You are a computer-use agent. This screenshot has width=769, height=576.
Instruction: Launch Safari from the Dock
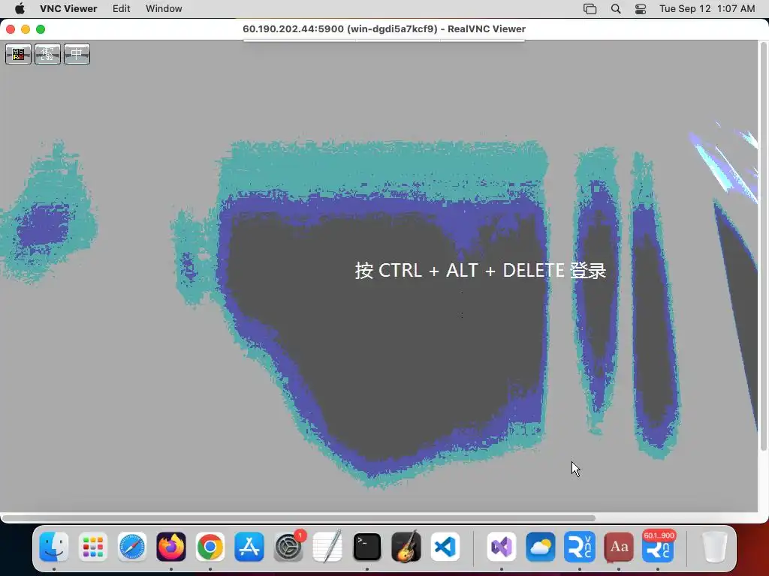(x=132, y=547)
